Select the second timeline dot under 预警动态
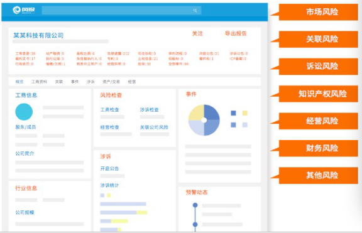This screenshot has height=233, width=362. click(195, 224)
